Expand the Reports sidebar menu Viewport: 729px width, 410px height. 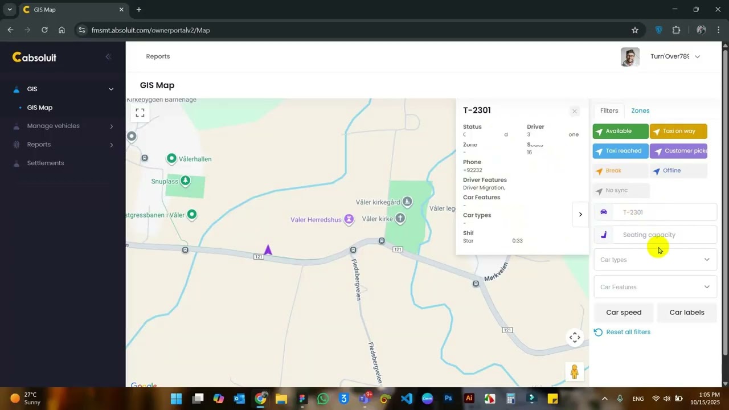pos(63,145)
